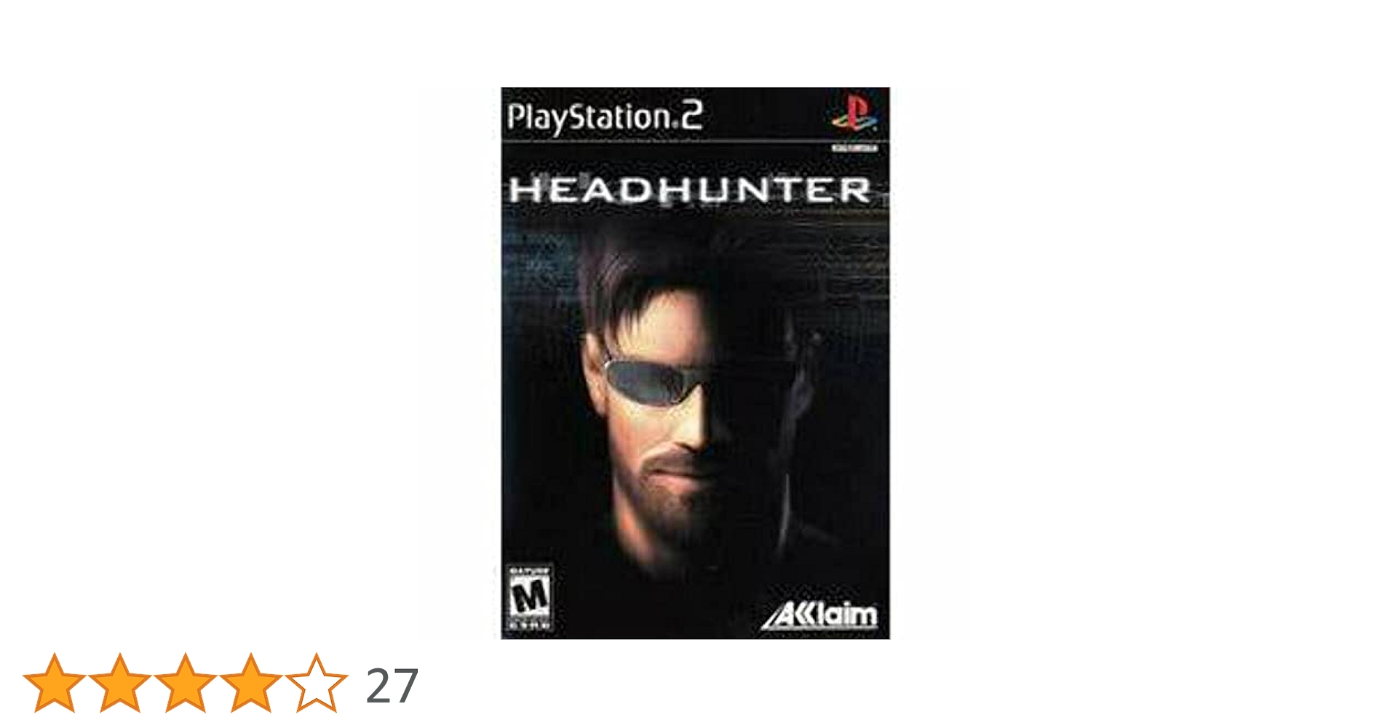Click the HEADHUNTER title text

pos(690,191)
